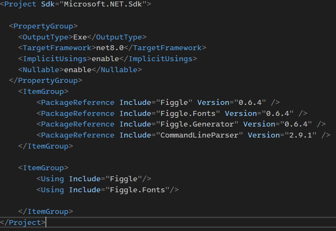Viewport: 336px width, 231px height.
Task: Click the Exe value in OutputType
Action: click(x=80, y=37)
